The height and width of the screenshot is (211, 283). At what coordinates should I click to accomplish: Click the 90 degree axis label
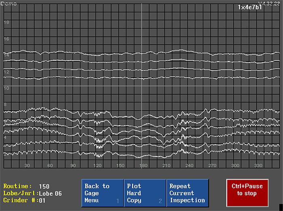coord(73,165)
